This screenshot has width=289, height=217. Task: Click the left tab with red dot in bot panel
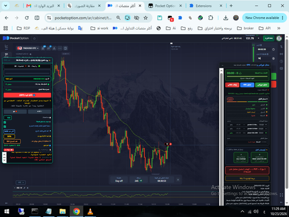(x=15, y=112)
